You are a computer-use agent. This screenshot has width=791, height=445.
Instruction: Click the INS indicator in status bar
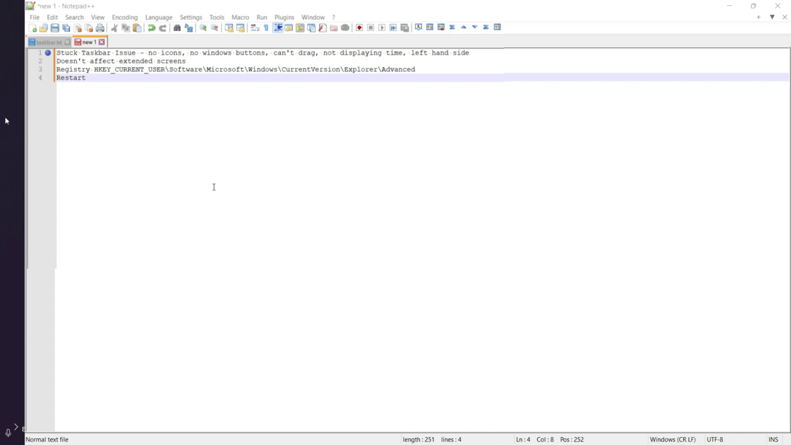pos(773,440)
